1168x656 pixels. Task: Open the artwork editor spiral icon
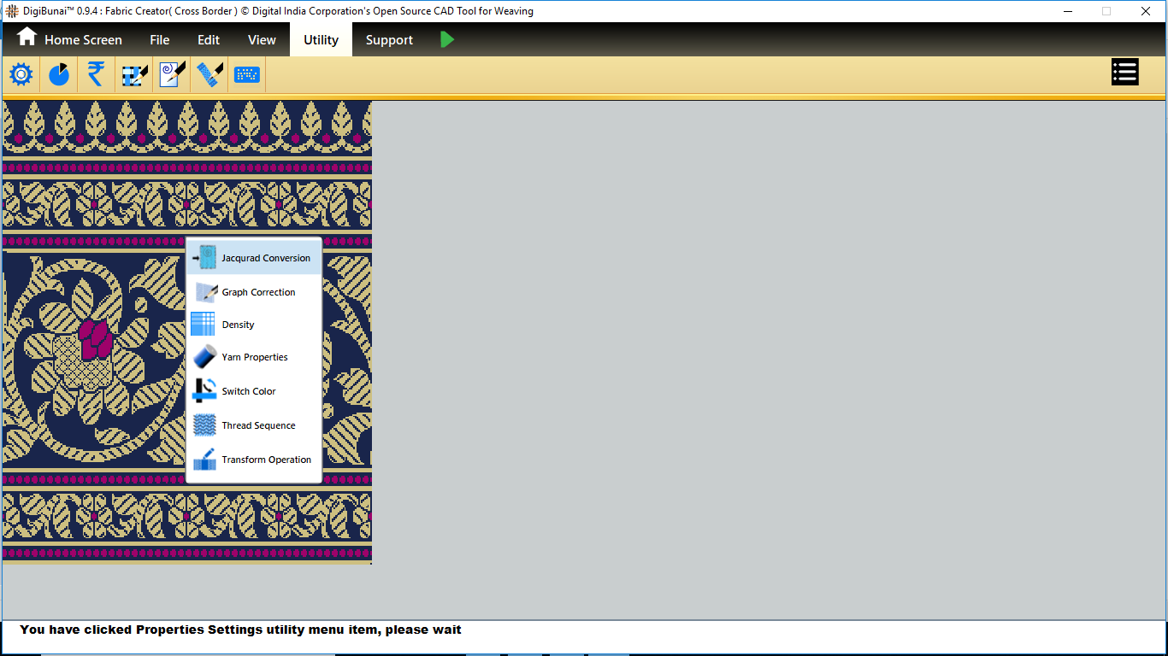(x=172, y=75)
